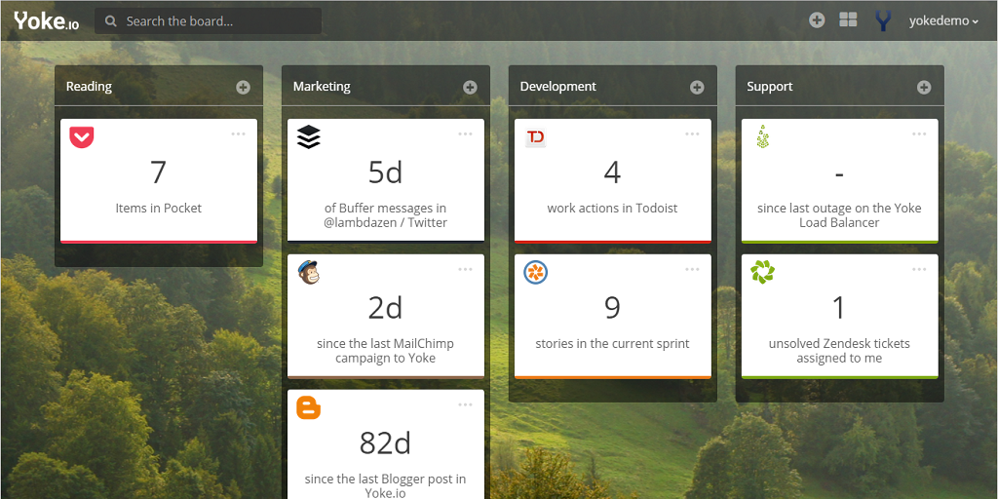Open options menu on Blogger post card
The width and height of the screenshot is (998, 499).
pyautogui.click(x=465, y=404)
